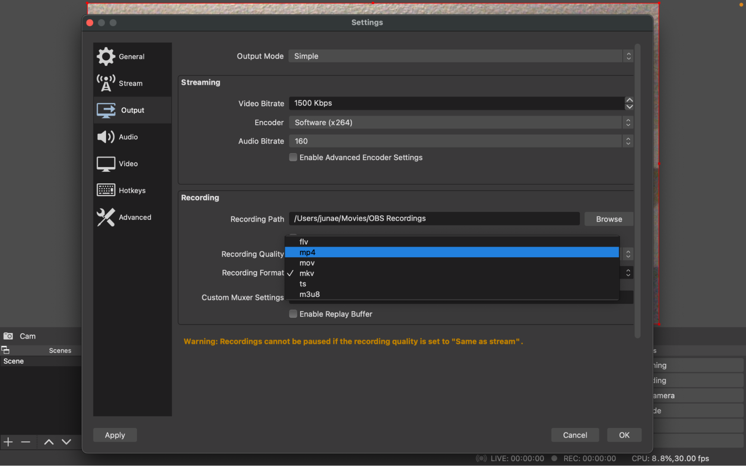Click the OK button to confirm settings
Viewport: 746px width, 466px height.
coord(623,435)
